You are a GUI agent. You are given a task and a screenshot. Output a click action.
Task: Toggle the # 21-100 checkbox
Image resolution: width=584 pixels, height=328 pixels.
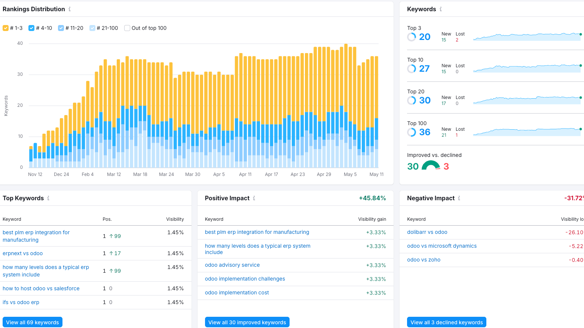[92, 28]
